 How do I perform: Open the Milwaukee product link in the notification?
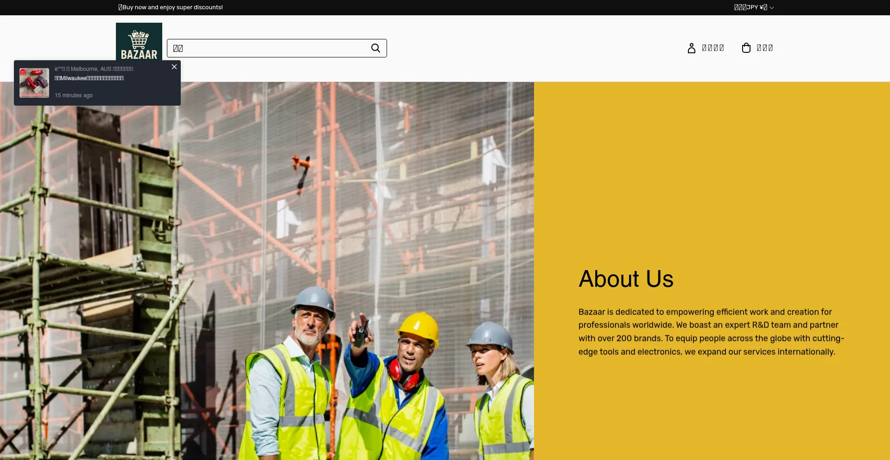click(x=89, y=78)
